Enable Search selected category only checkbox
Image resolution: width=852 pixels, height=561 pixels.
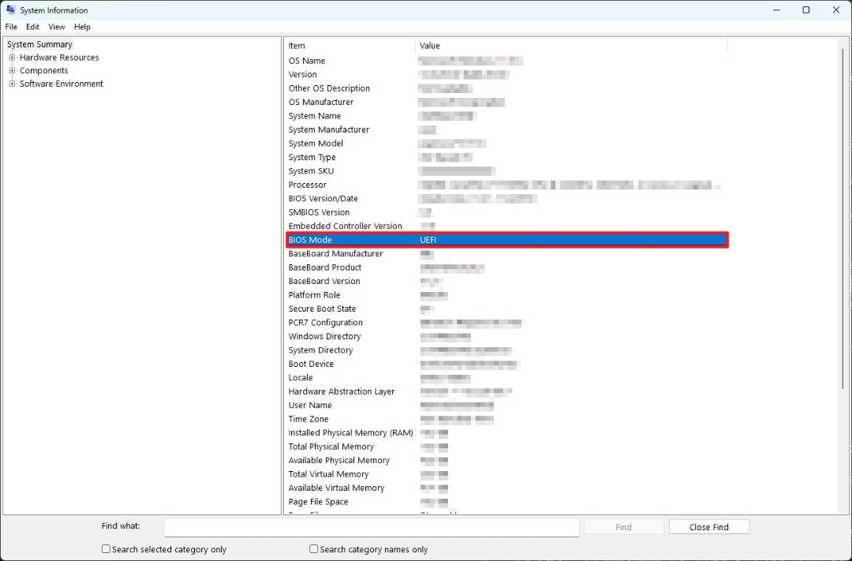click(106, 549)
